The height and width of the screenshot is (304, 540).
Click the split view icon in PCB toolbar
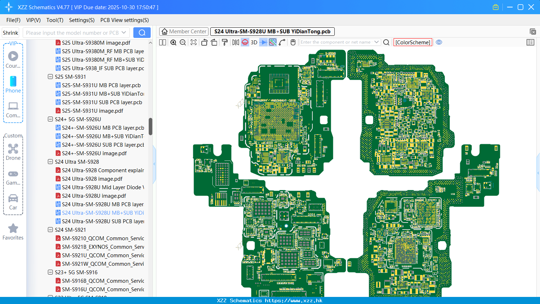coord(162,42)
